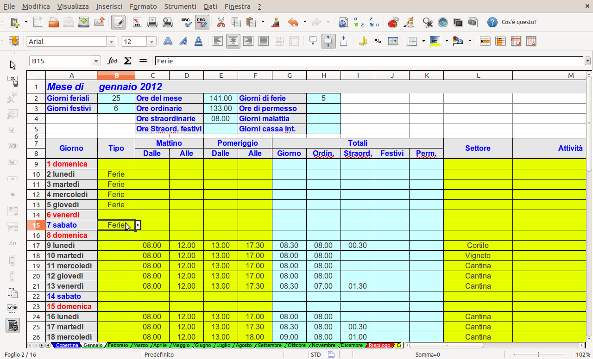Open the print preview
This screenshot has height=359, width=593.
click(168, 22)
